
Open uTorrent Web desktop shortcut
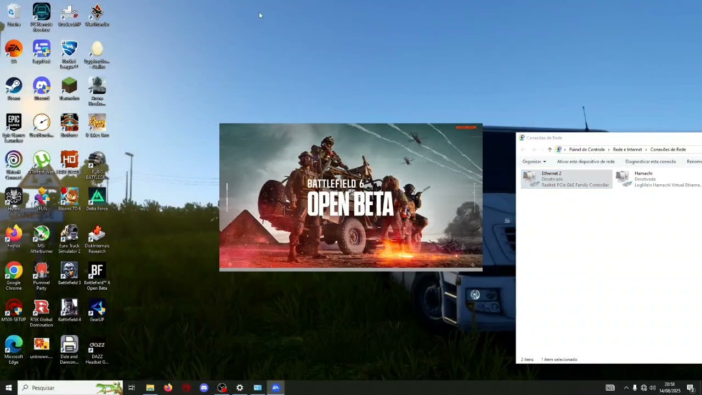[41, 163]
